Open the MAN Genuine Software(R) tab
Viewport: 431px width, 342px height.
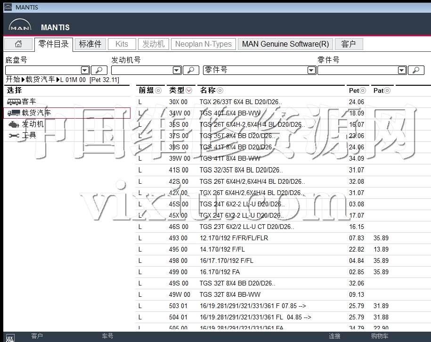(x=285, y=44)
